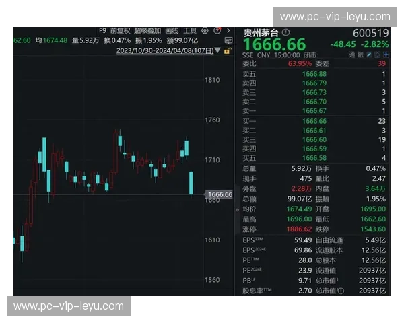Open date range dropdown triangle
This screenshot has width=404, height=323.
(217, 50)
